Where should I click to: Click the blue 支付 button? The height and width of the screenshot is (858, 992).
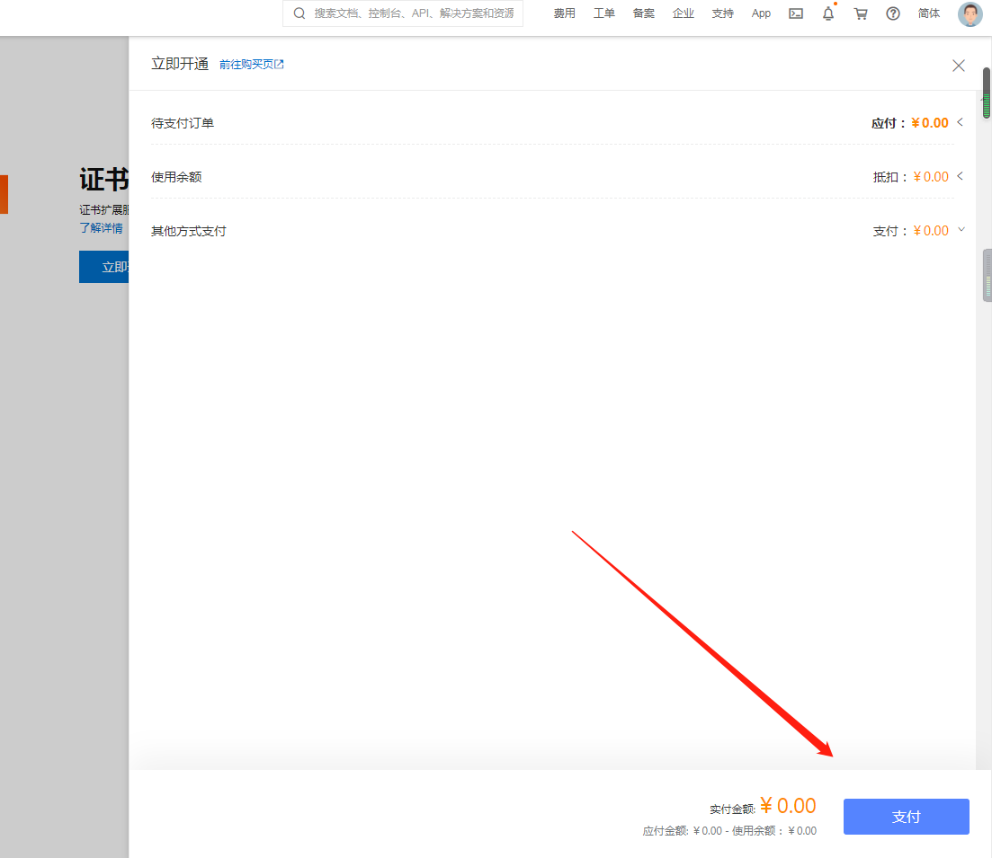[x=906, y=817]
